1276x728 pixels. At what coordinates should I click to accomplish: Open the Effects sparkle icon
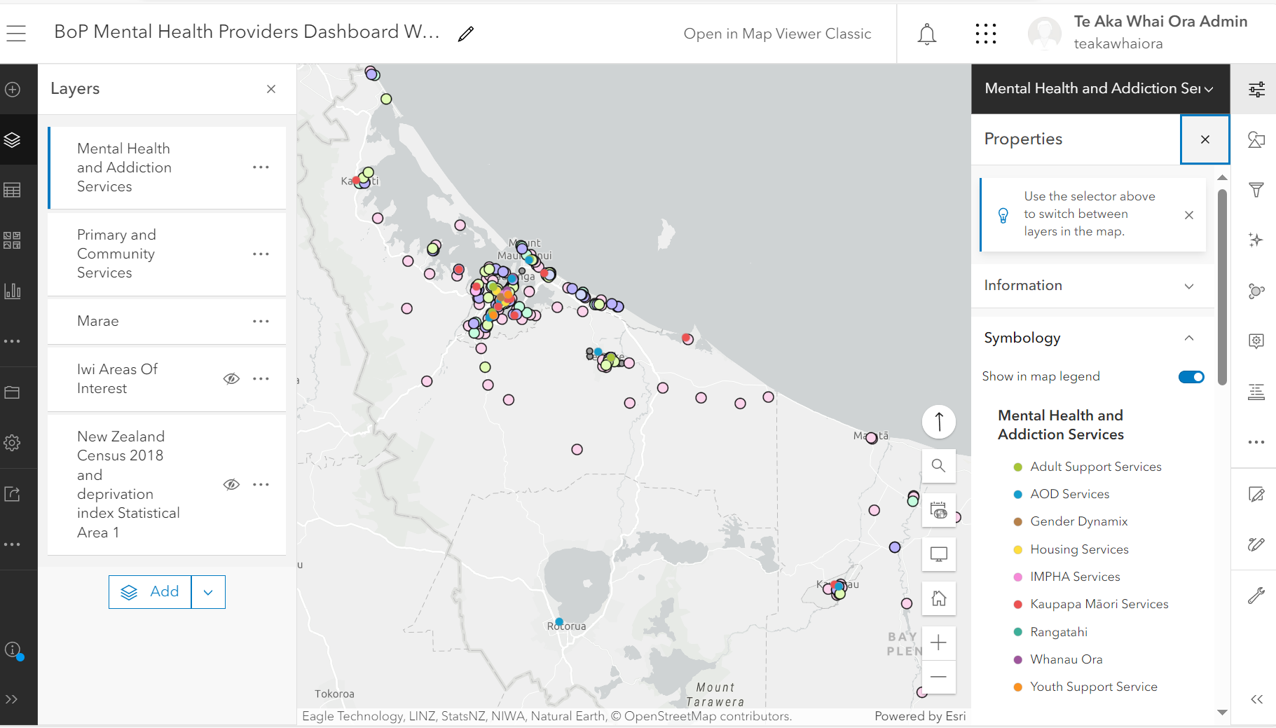click(1256, 240)
